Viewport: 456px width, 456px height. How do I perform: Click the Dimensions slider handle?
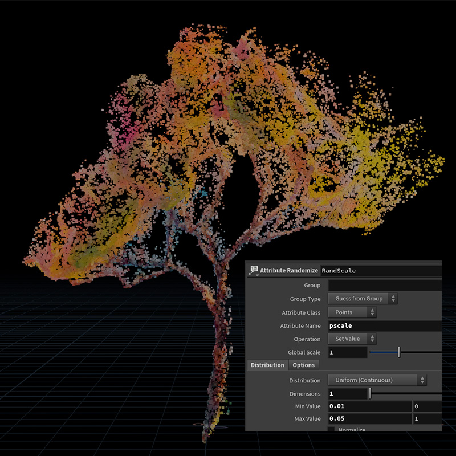370,393
